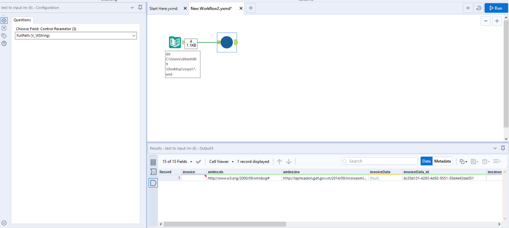
Task: Pin the Configuration window
Action: click(x=140, y=7)
